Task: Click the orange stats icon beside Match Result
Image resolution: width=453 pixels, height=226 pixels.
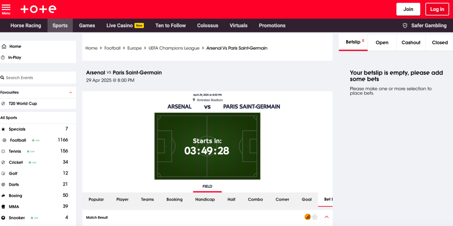Action: tap(308, 217)
